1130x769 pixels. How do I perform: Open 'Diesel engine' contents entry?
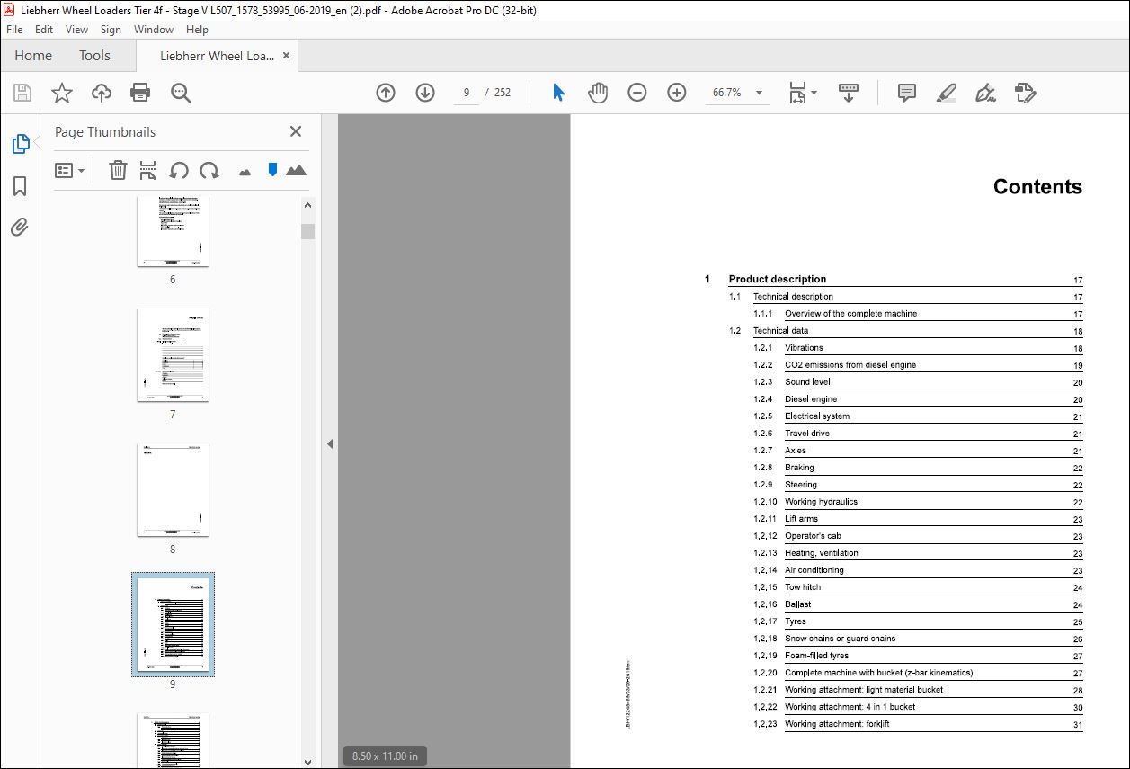pyautogui.click(x=811, y=398)
